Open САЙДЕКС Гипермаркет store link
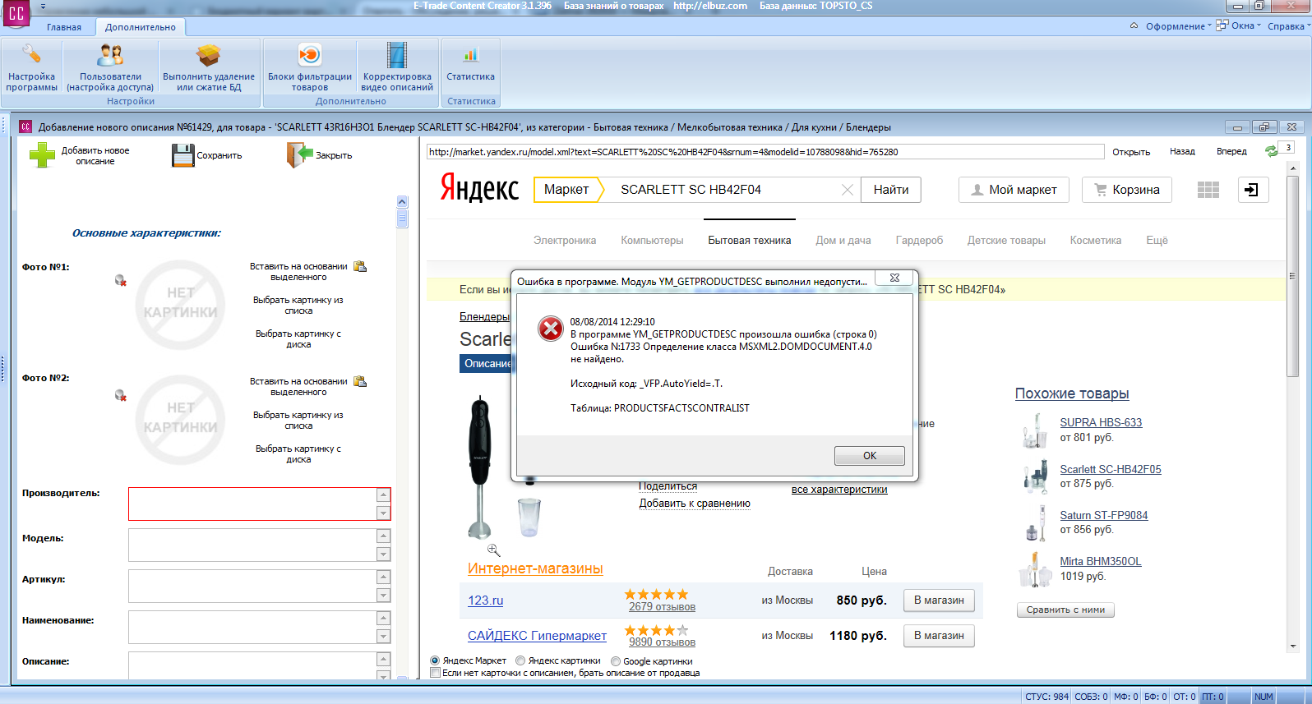 point(537,636)
